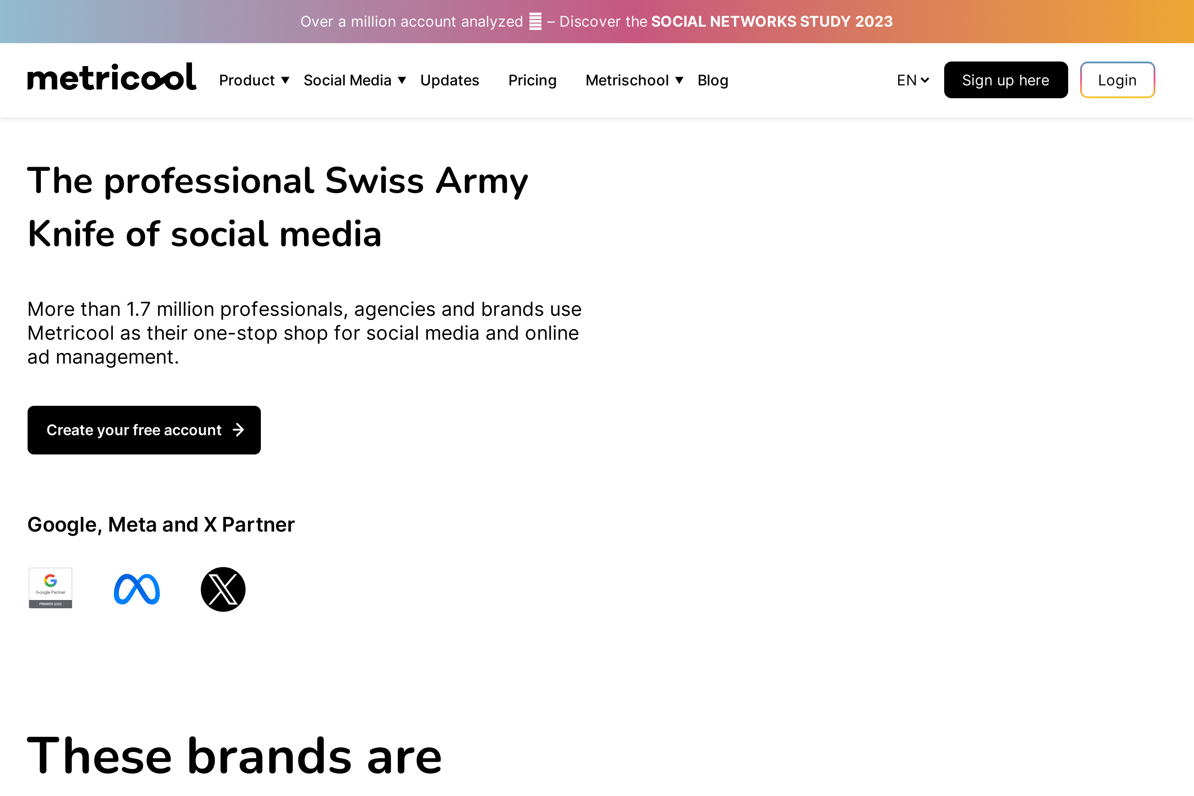Click the X partner logo

pyautogui.click(x=223, y=589)
